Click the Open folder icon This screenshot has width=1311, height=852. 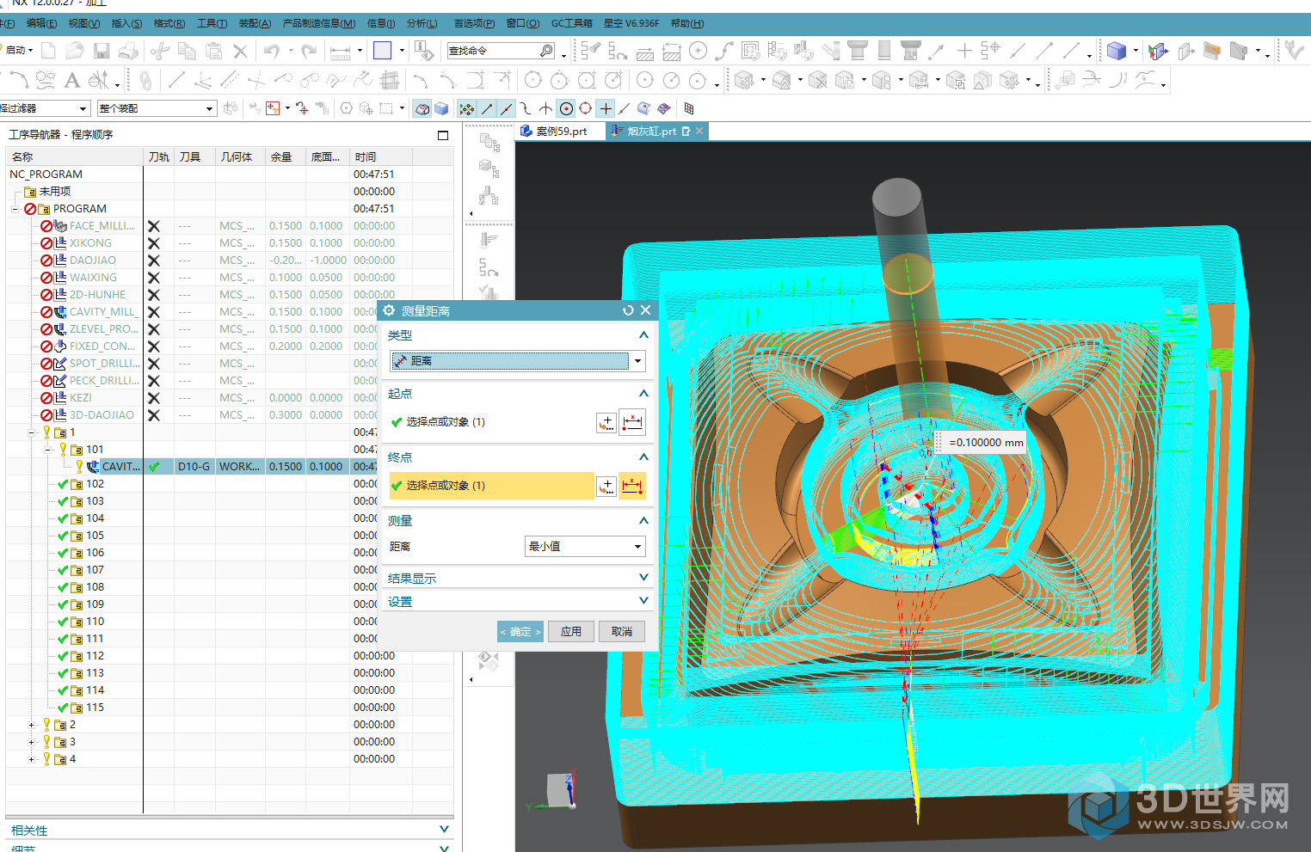click(x=75, y=51)
